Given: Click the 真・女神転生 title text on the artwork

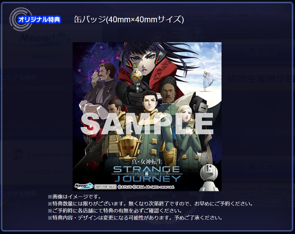Looking at the screenshot, I should pyautogui.click(x=147, y=162).
